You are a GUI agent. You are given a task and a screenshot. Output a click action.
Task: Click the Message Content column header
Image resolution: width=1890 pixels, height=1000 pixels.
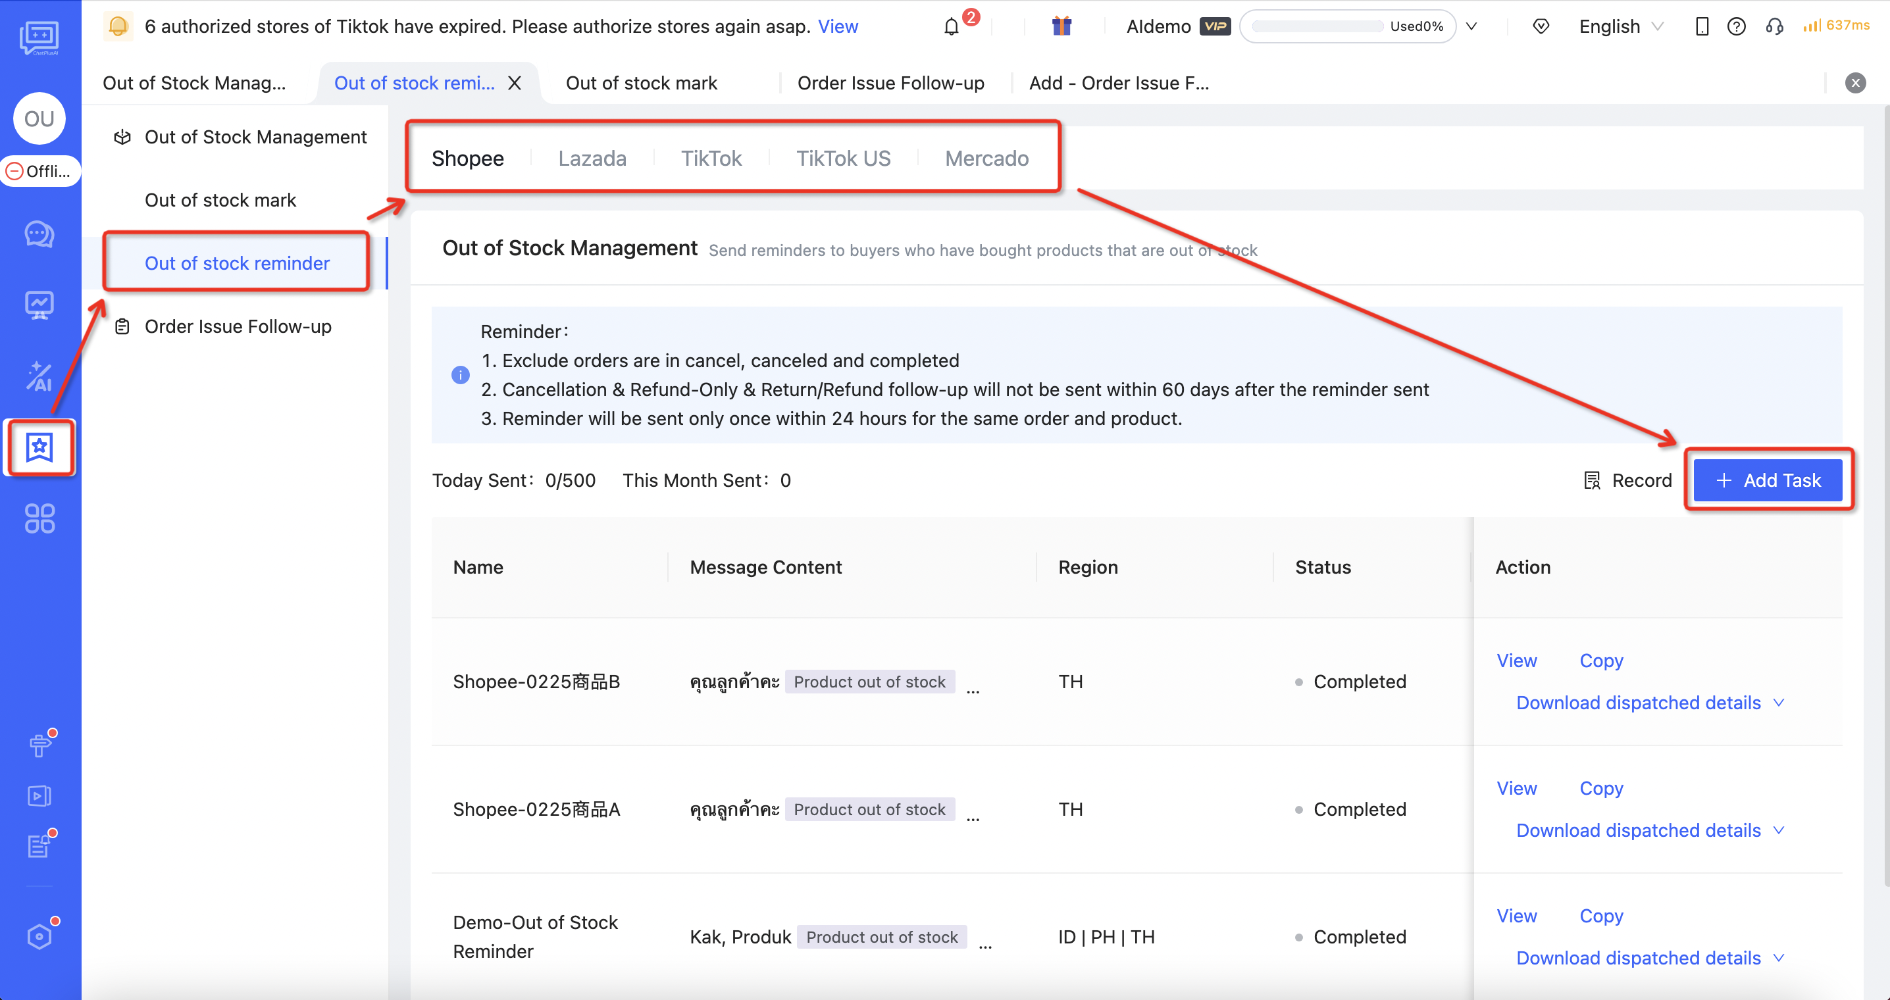click(x=766, y=567)
